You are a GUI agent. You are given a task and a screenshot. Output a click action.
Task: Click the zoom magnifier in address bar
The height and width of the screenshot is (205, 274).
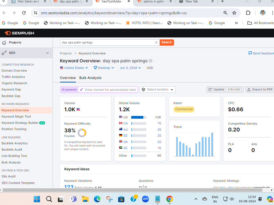(x=226, y=13)
